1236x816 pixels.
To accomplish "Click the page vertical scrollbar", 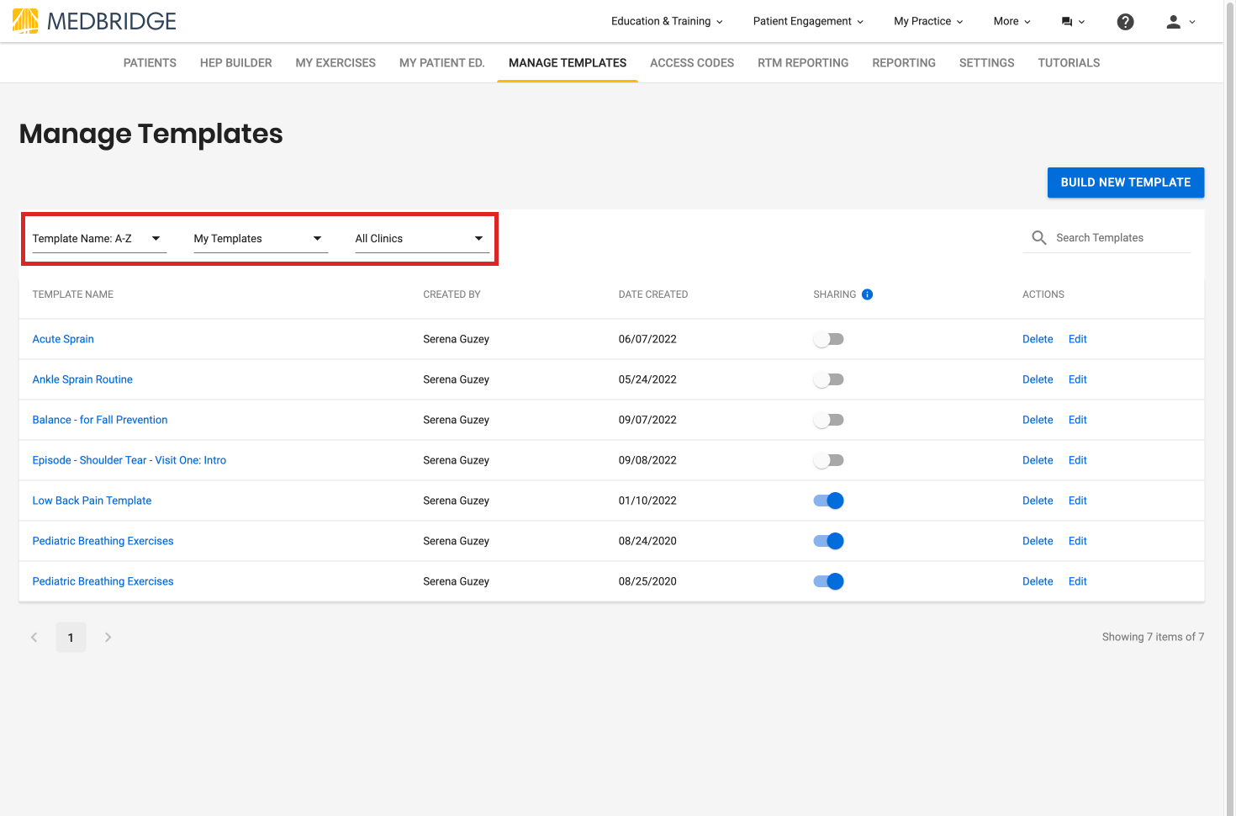I will pyautogui.click(x=1230, y=408).
